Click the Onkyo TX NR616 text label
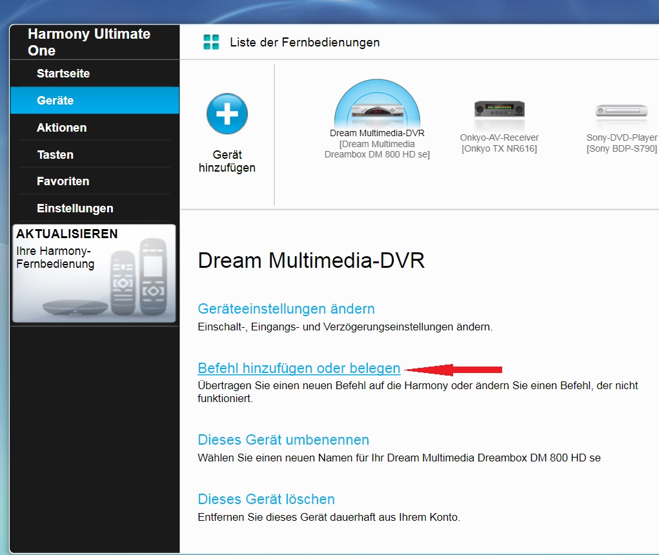659x555 pixels. [x=499, y=149]
